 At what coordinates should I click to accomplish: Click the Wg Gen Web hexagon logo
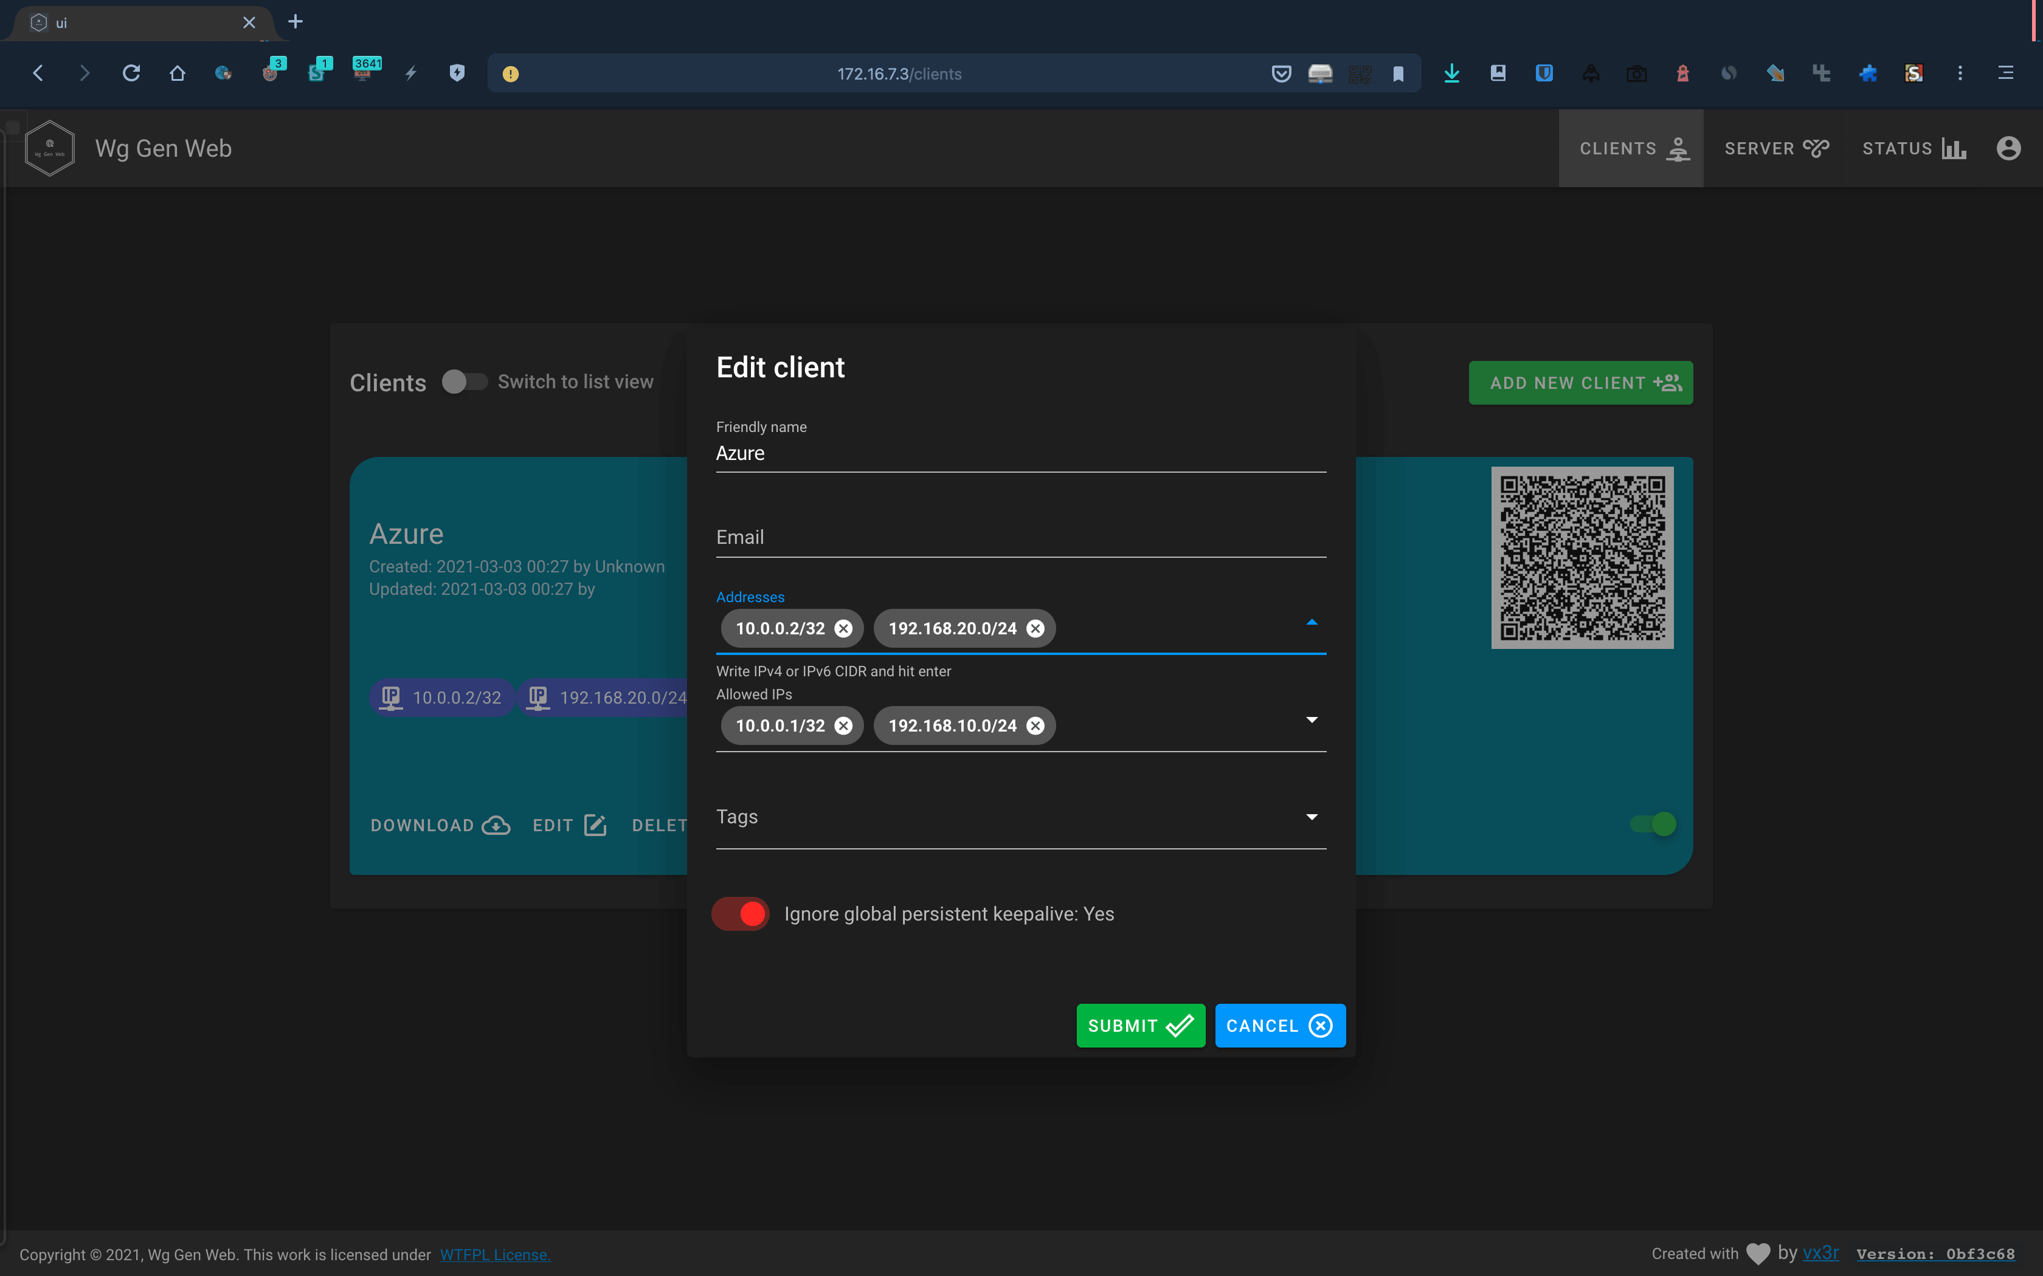(50, 148)
